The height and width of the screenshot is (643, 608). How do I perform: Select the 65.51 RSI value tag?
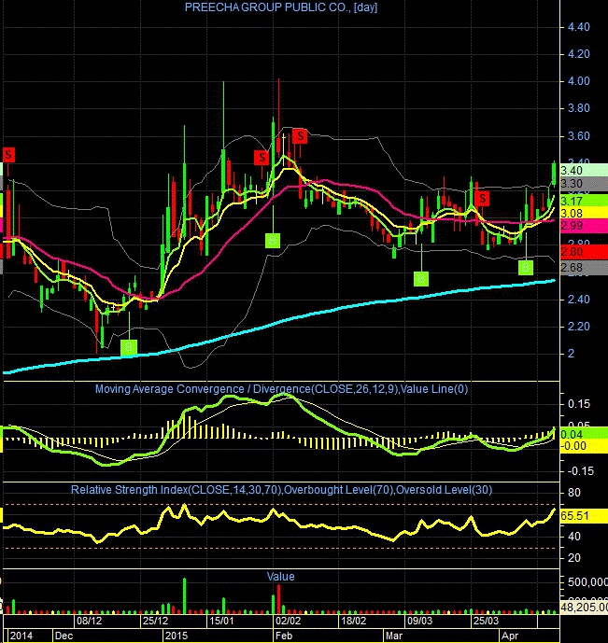(x=584, y=515)
